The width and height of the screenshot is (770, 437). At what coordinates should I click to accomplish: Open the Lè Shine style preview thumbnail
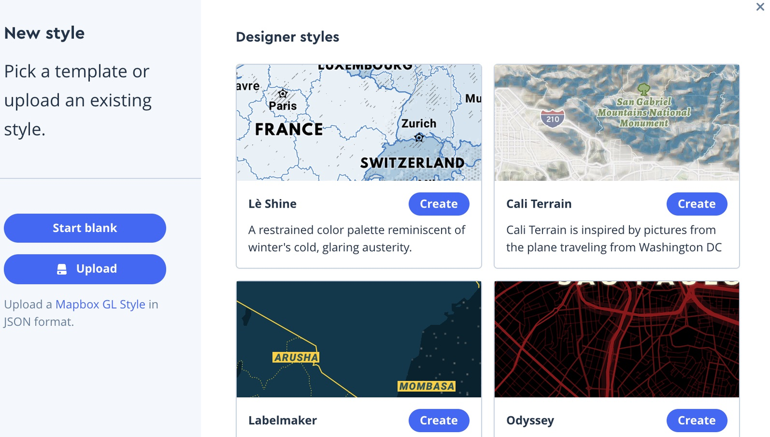click(358, 122)
